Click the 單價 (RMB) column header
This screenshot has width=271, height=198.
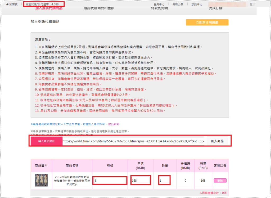pos(140,165)
